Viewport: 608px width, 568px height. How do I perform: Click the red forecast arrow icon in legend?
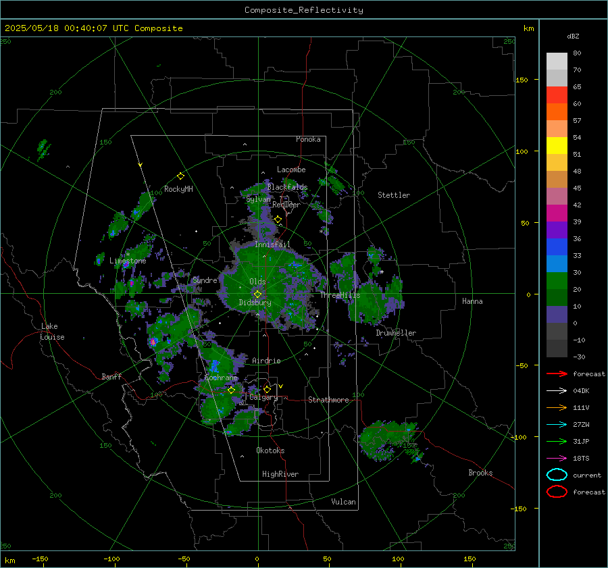557,373
